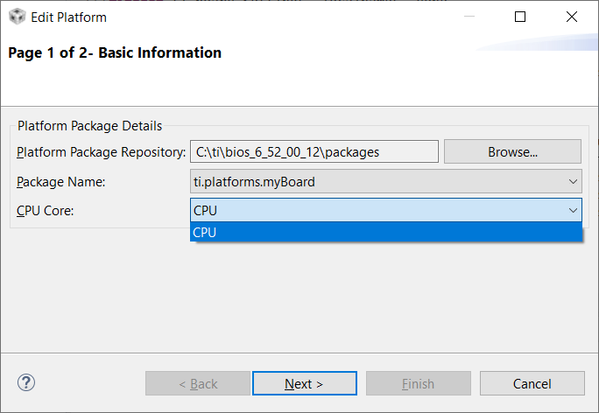The height and width of the screenshot is (413, 599).
Task: Expand the Package Name dropdown arrow
Action: tap(573, 181)
